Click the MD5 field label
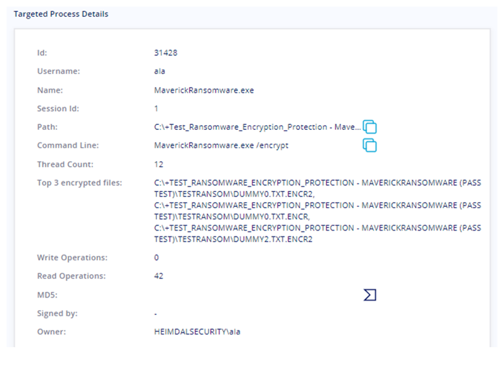The image size is (499, 365). coord(47,295)
